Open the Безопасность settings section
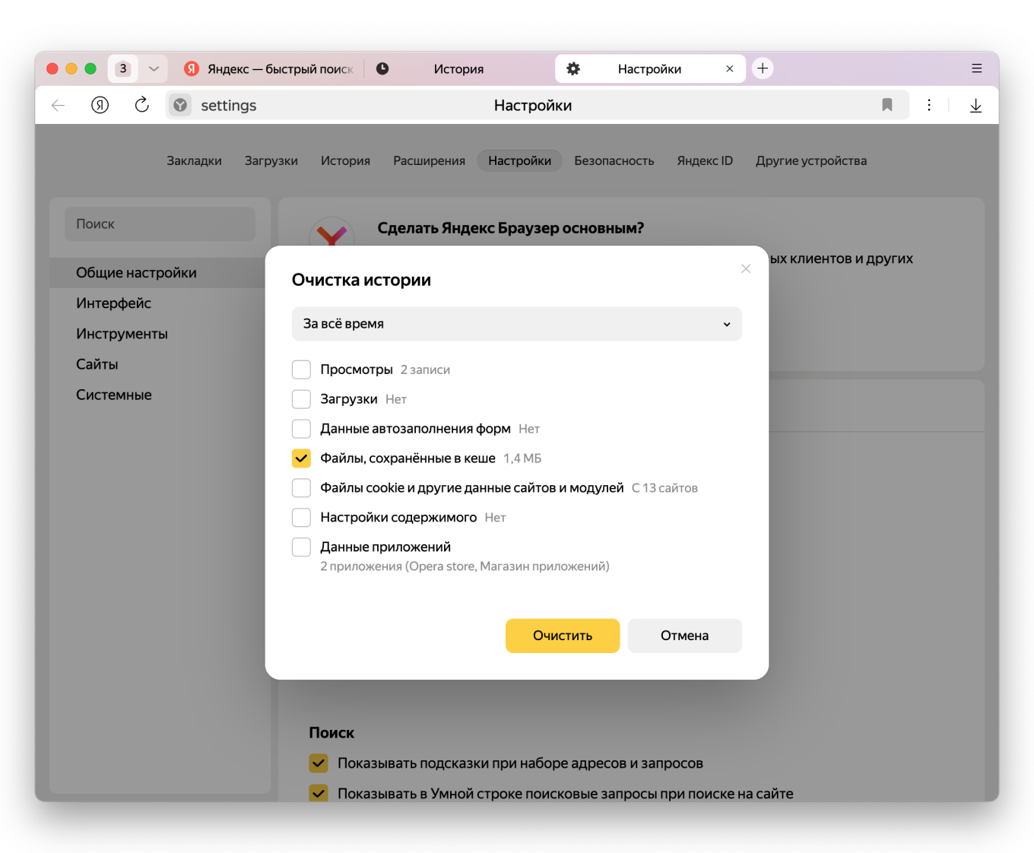The height and width of the screenshot is (853, 1034). tap(614, 161)
